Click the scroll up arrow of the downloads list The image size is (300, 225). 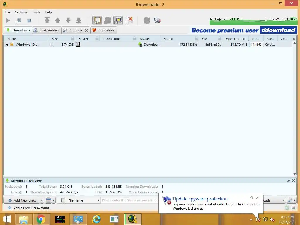coord(294,43)
